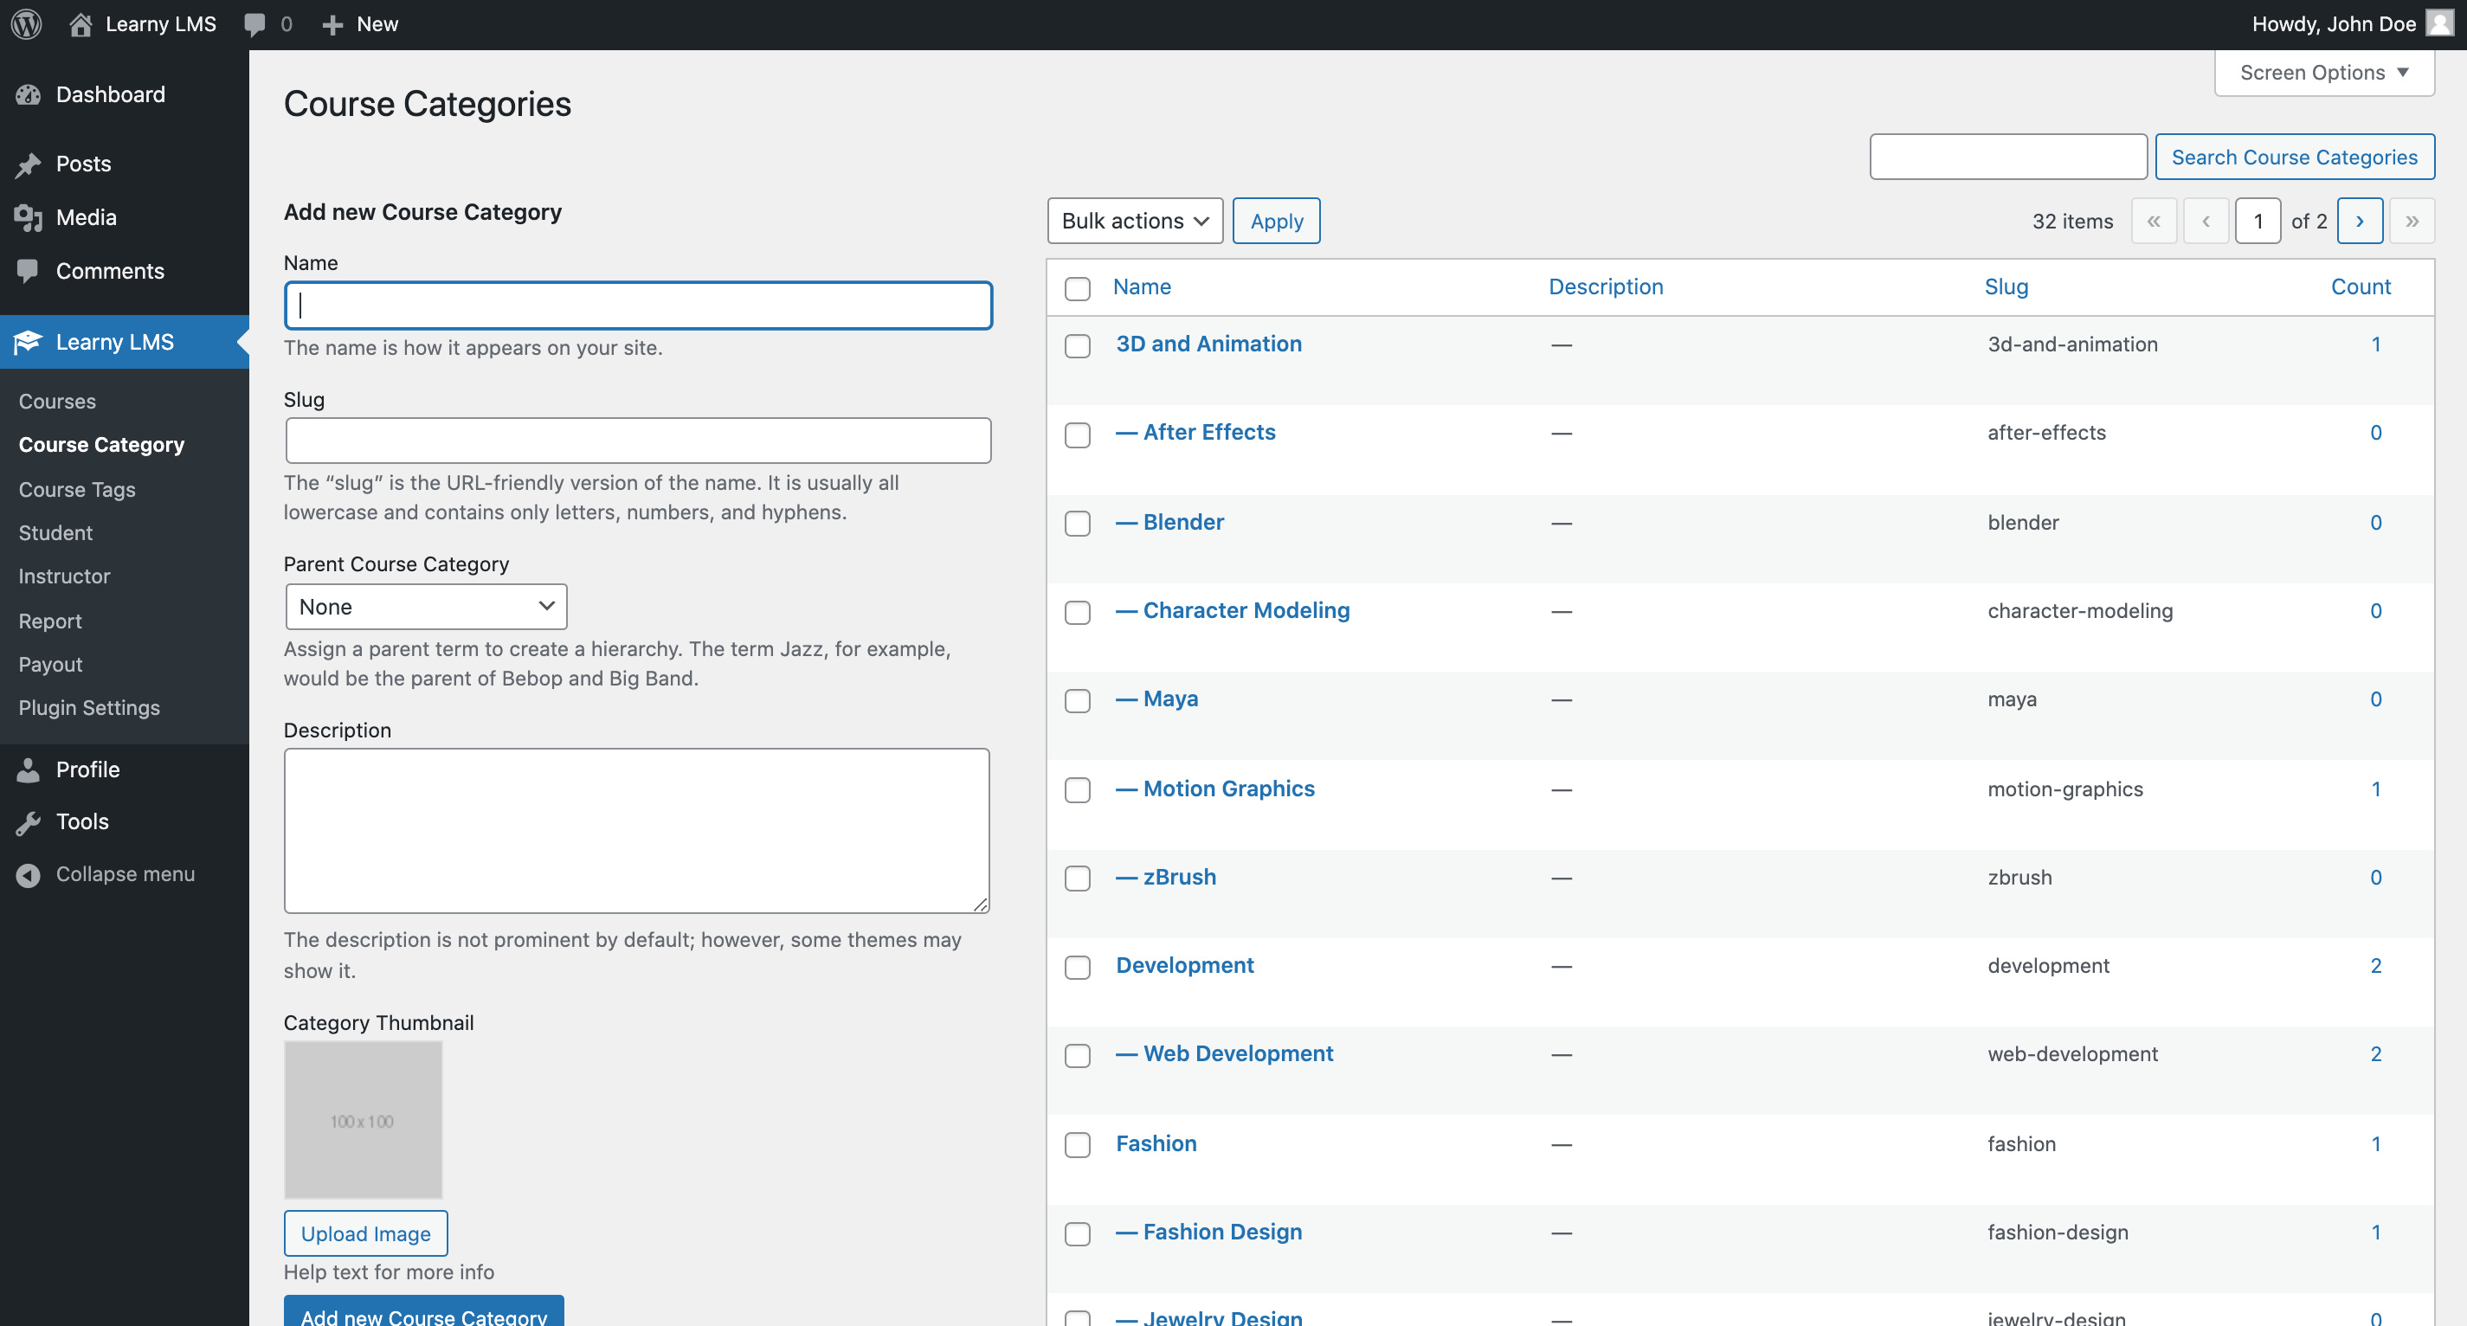Click the Slug input field

(x=638, y=441)
